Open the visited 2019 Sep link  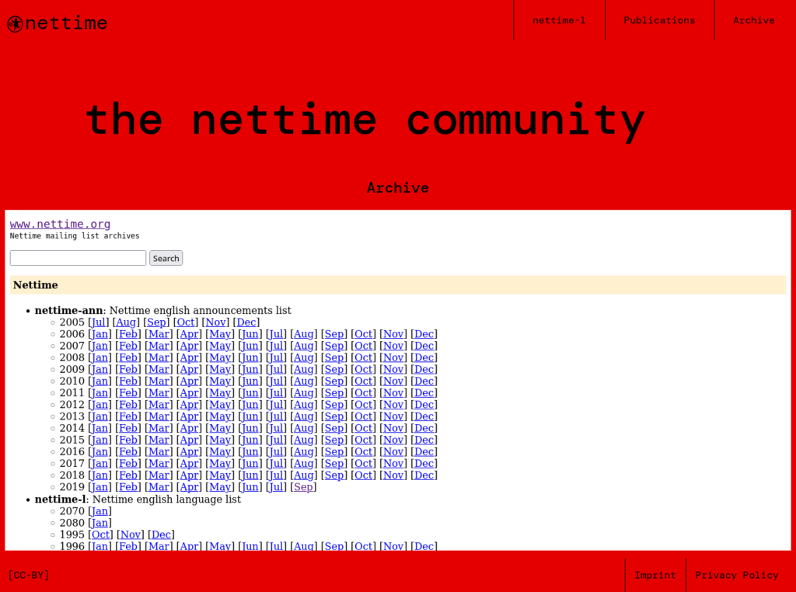click(303, 487)
